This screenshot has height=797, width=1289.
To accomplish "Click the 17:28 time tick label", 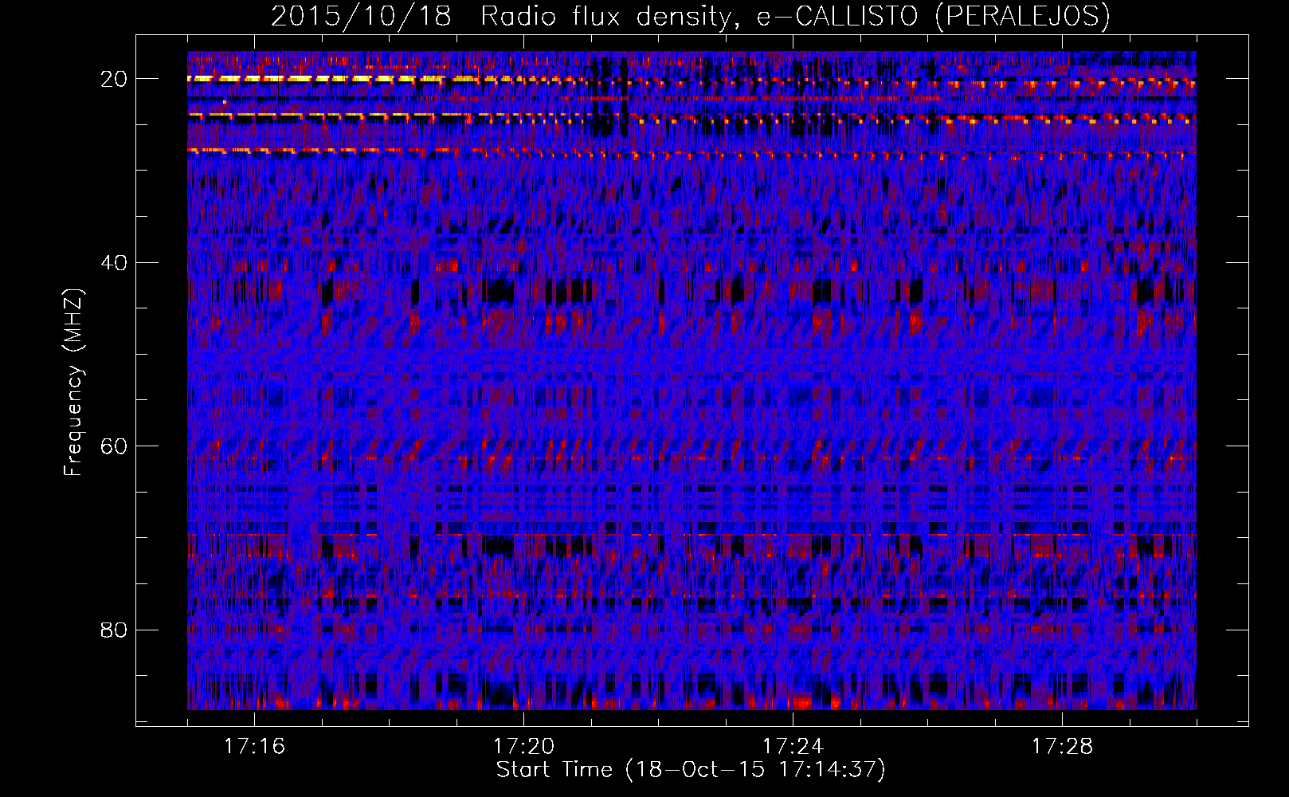I will [x=1062, y=747].
